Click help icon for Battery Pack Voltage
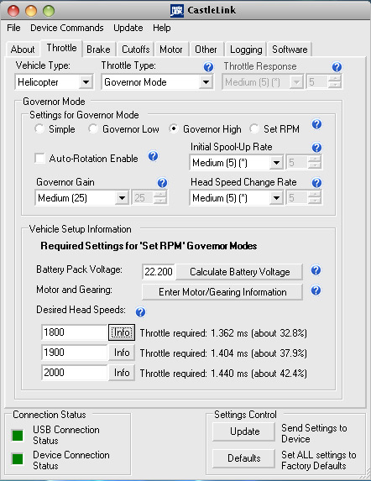 click(x=316, y=270)
